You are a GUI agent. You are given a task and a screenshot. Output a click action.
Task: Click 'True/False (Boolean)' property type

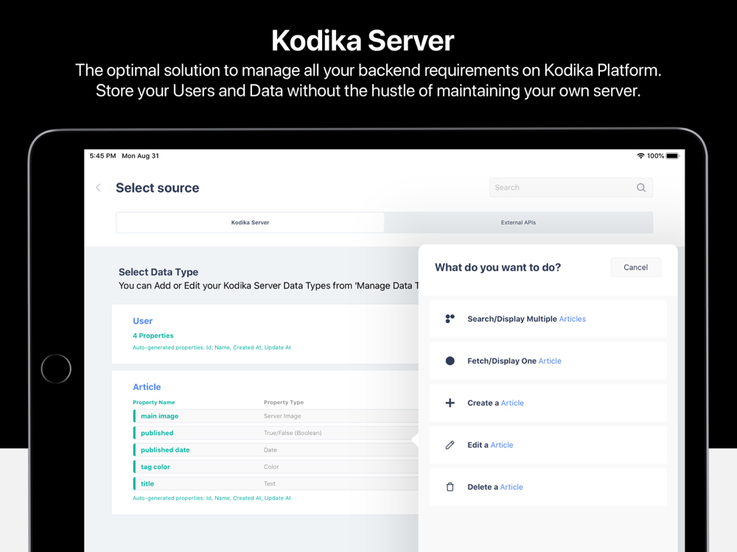pos(293,433)
